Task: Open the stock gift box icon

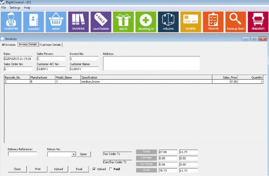Action: point(123,22)
